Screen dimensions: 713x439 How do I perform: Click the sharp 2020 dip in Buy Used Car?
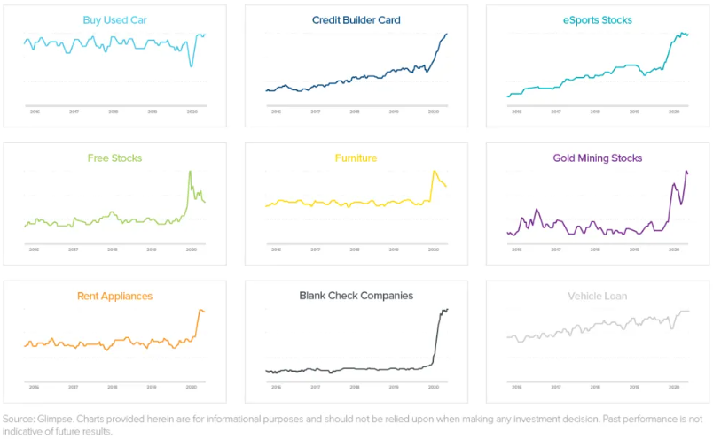(191, 65)
